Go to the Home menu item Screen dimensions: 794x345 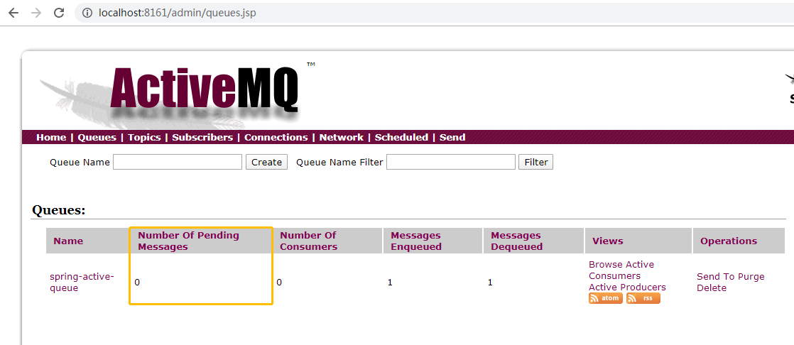tap(51, 138)
